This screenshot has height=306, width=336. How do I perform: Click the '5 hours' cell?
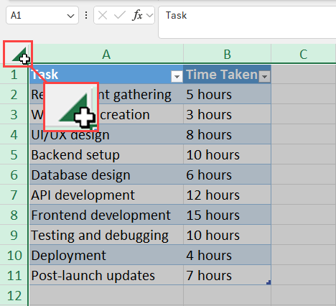click(x=228, y=94)
